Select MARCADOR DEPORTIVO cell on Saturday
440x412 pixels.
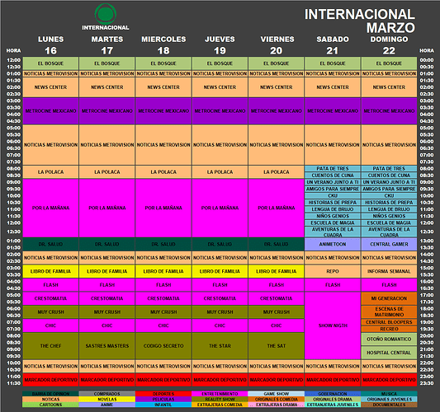(333, 380)
